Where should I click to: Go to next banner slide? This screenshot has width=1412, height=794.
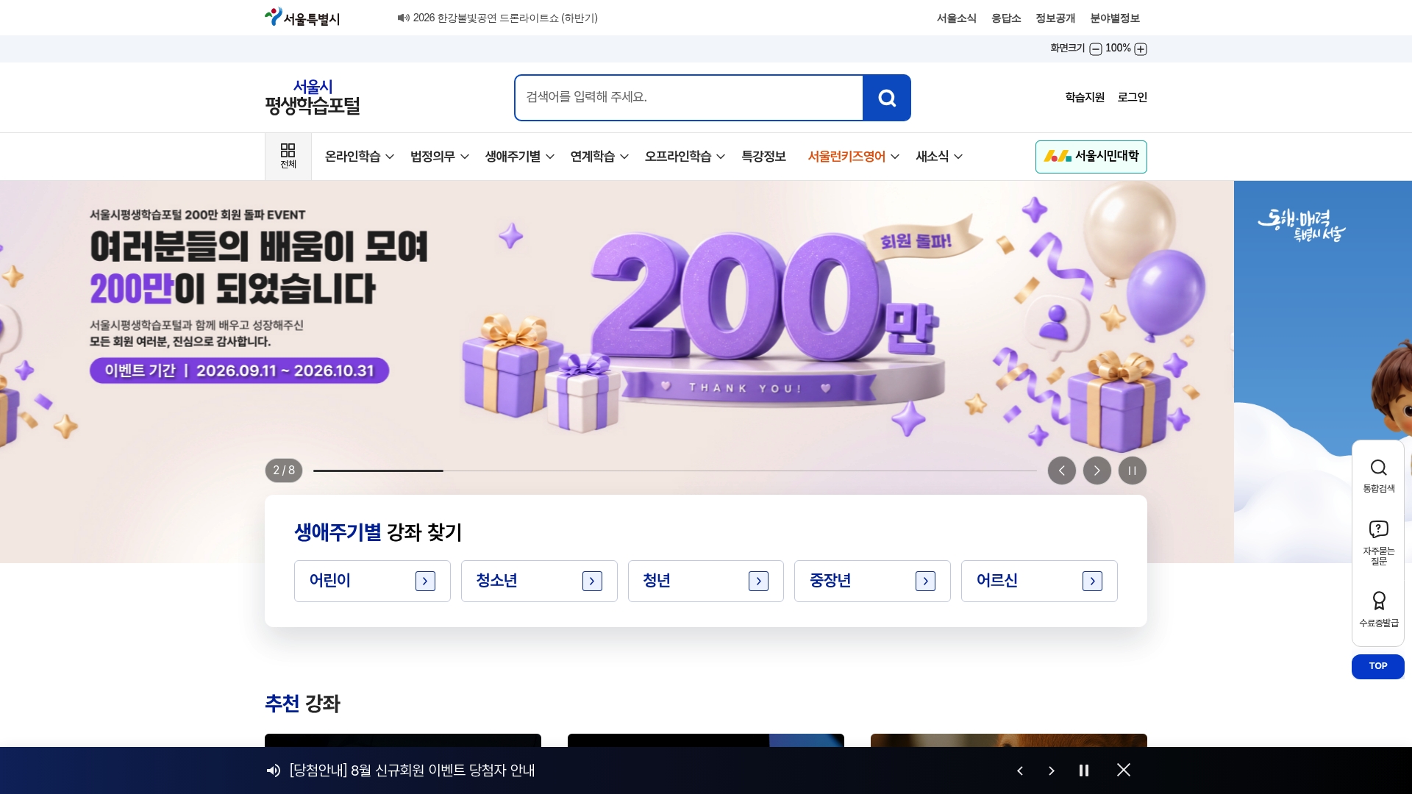point(1097,471)
